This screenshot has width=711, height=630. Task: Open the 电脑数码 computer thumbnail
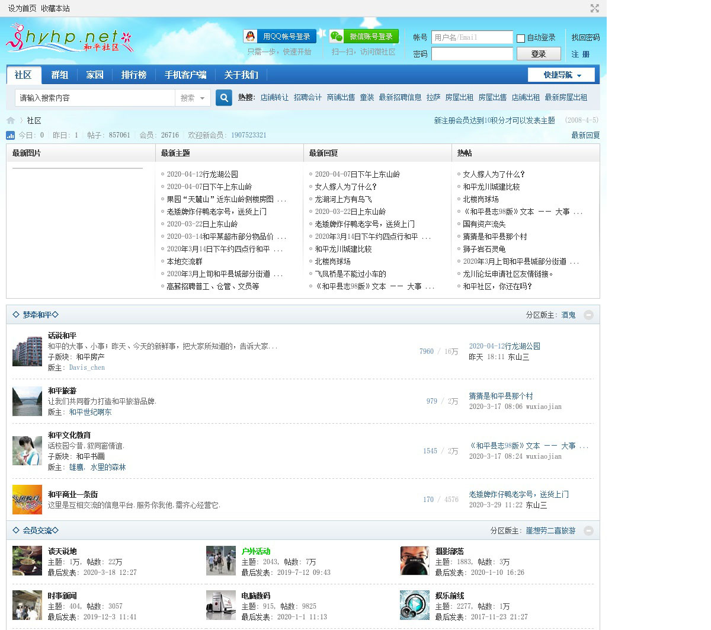[221, 605]
